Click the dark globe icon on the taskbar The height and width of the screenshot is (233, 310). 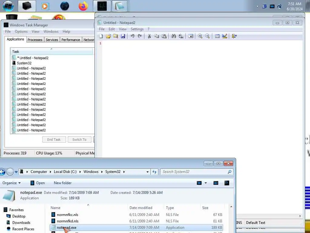click(64, 6)
